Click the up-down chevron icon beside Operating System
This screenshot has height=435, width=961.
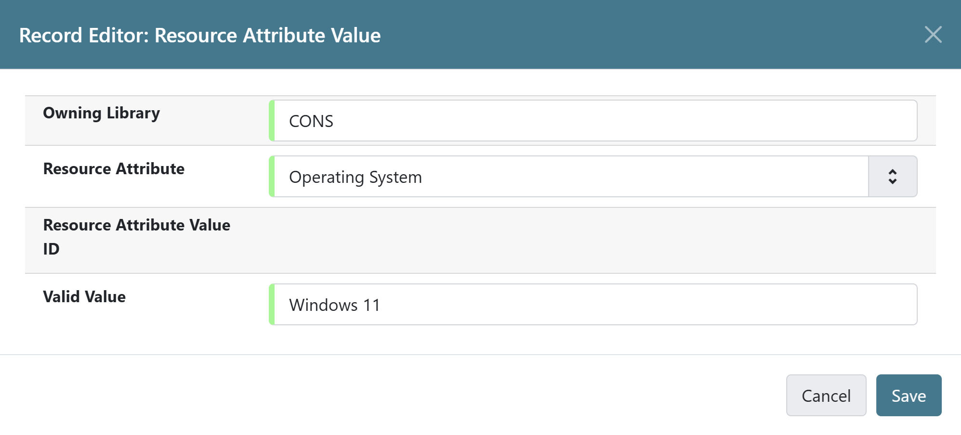coord(892,177)
